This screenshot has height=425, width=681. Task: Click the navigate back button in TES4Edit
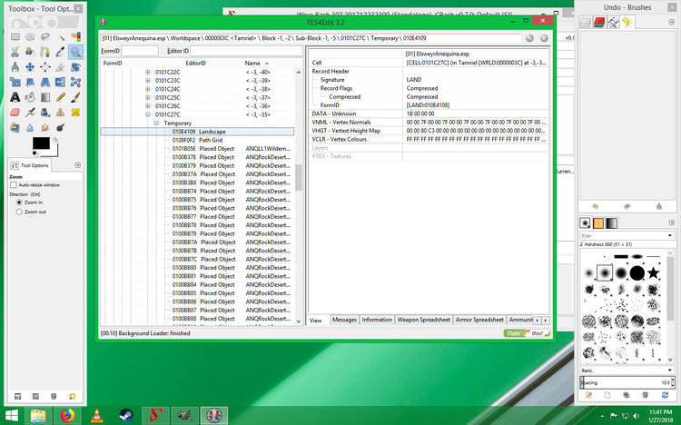[x=529, y=38]
